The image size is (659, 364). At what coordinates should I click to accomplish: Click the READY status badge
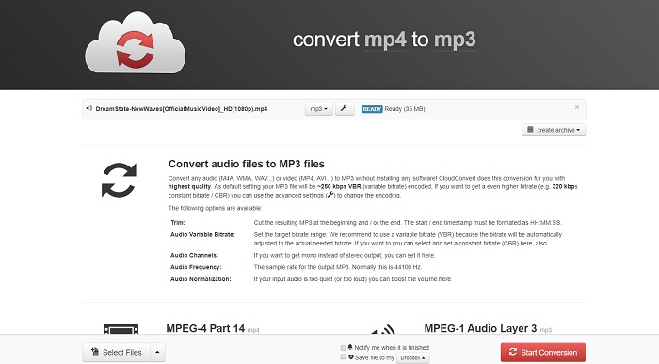pos(372,109)
